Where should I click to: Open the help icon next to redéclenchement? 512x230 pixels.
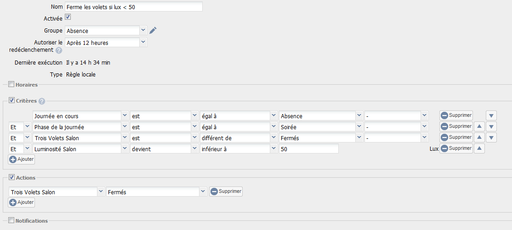(59, 50)
